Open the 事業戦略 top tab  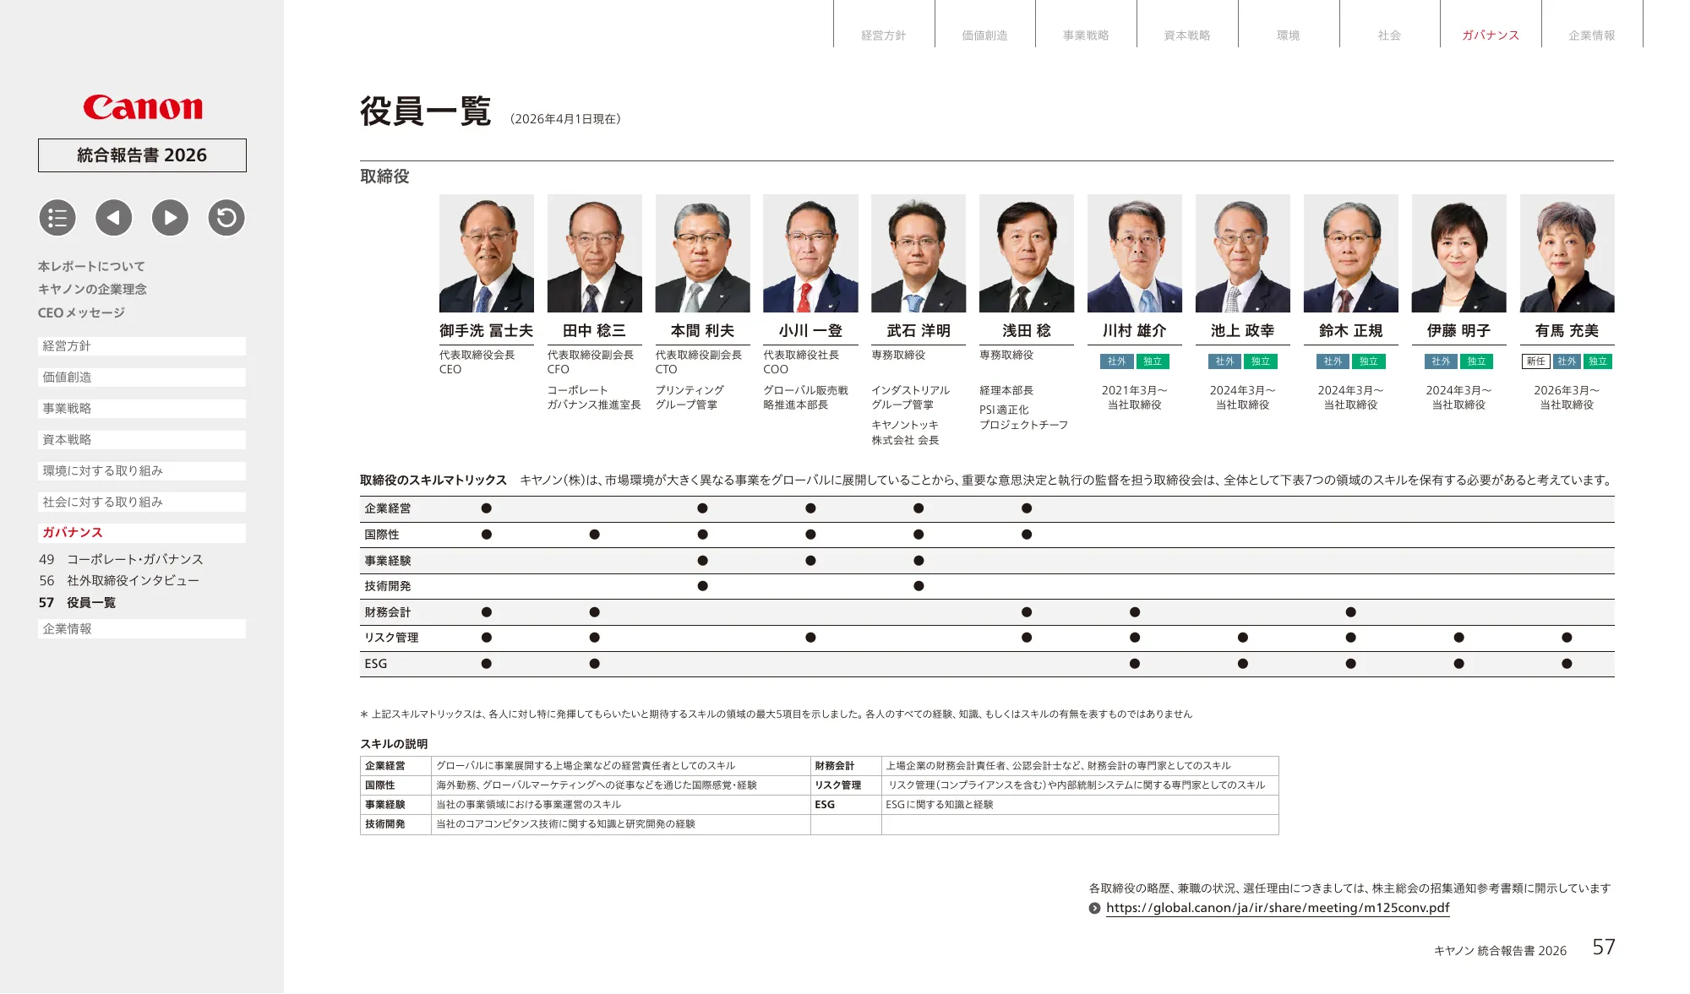pos(1086,35)
